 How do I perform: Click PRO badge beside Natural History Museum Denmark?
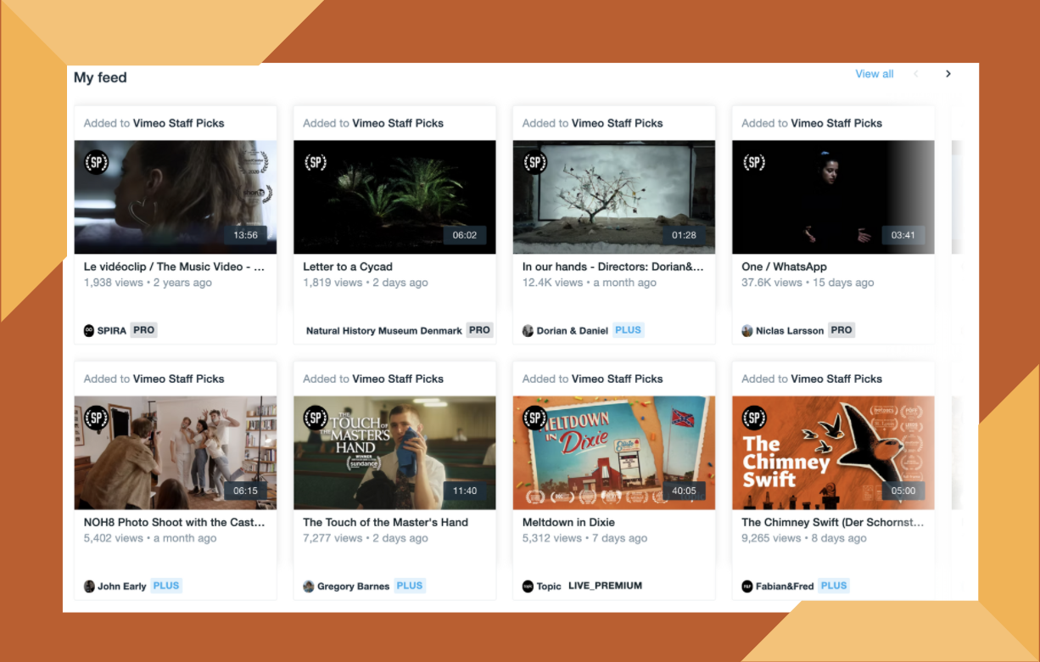480,330
